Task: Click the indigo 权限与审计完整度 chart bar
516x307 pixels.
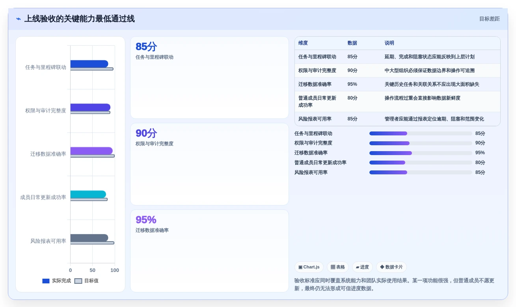Action: pyautogui.click(x=90, y=107)
